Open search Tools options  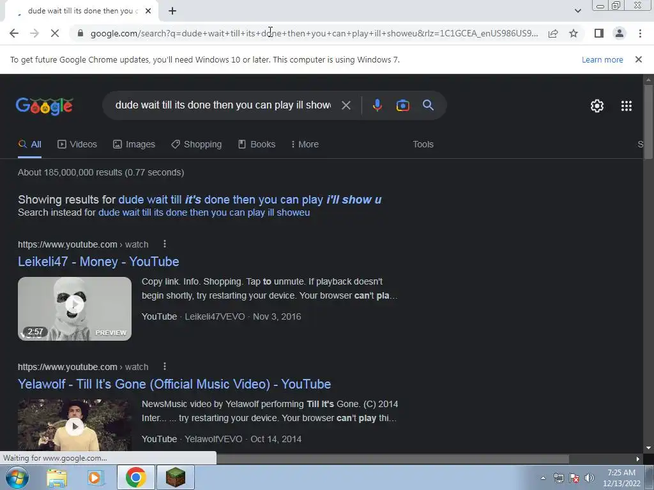click(x=423, y=144)
